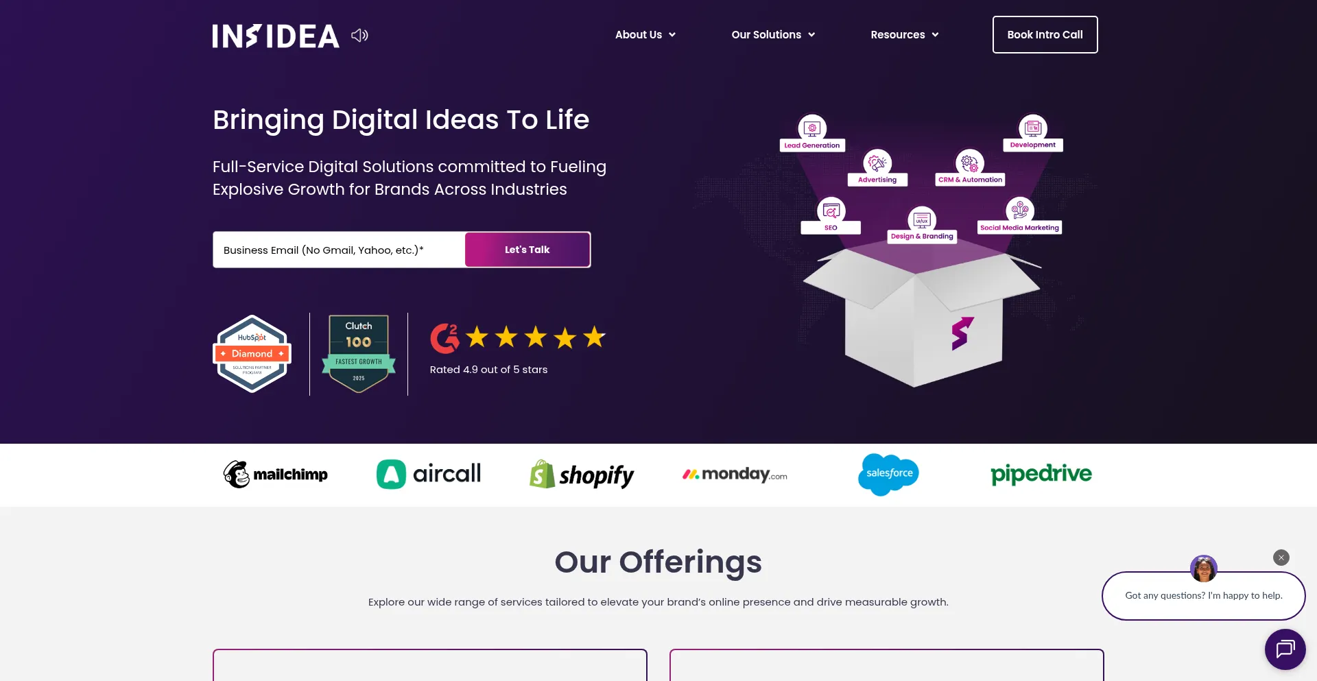
Task: Focus the Business Email input field
Action: (340, 250)
